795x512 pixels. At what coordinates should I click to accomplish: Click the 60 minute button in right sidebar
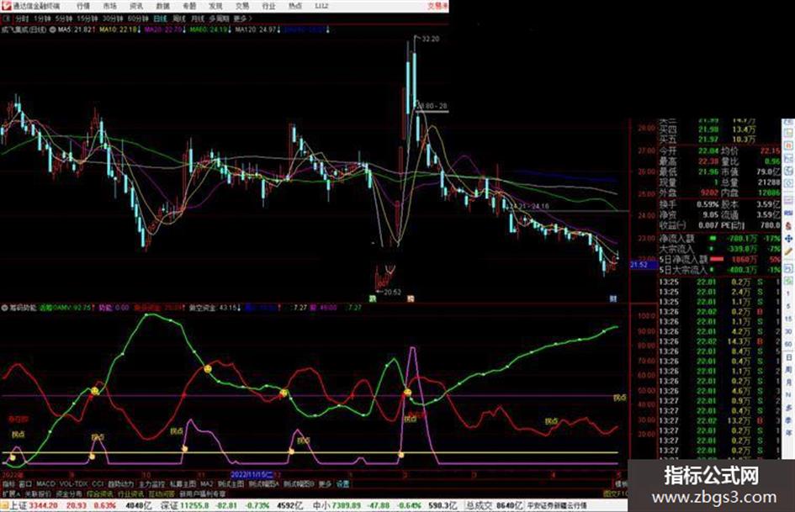pos(788,345)
